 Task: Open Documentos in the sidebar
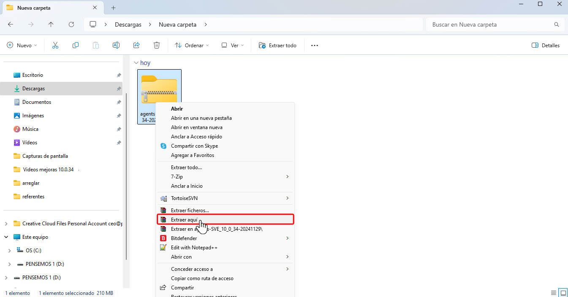36,102
